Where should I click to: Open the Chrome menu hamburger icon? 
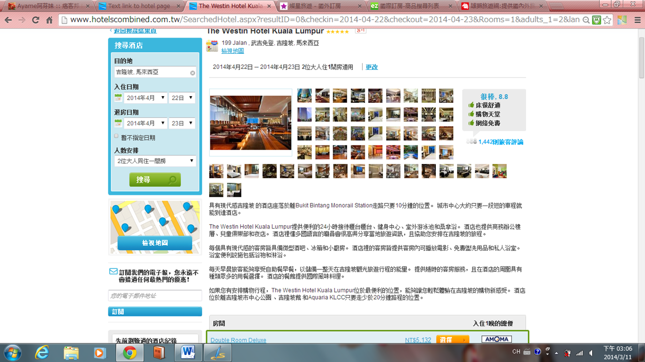[x=636, y=20]
